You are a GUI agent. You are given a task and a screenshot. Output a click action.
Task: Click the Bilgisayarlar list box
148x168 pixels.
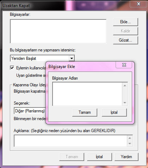58,31
